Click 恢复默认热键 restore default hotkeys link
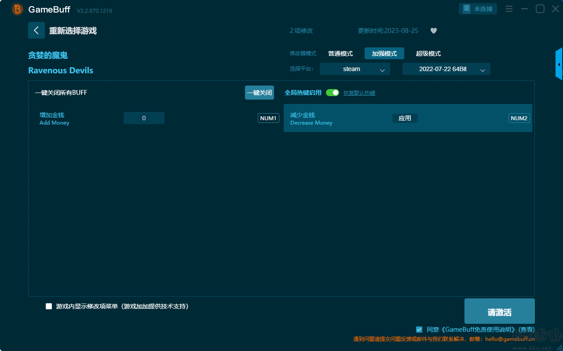563x351 pixels. tap(359, 93)
